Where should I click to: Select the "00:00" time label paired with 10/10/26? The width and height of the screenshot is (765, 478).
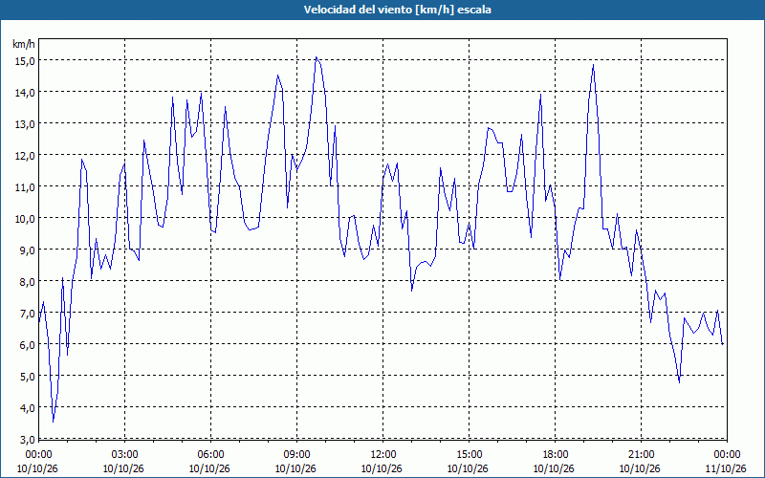coord(38,455)
